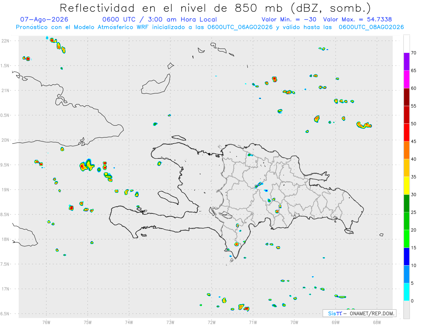Pick the deep blue 10–15 dBZ segment
Screen dimensions: 423x327
click(406, 256)
